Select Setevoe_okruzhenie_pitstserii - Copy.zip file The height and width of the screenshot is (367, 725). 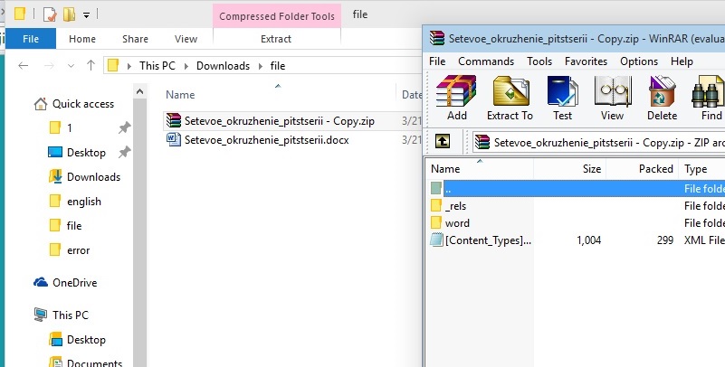point(280,121)
